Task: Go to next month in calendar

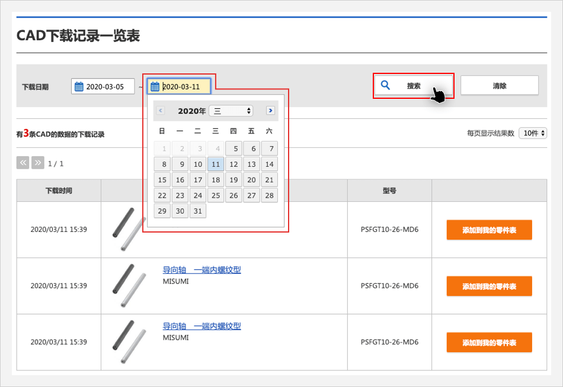Action: [x=270, y=111]
